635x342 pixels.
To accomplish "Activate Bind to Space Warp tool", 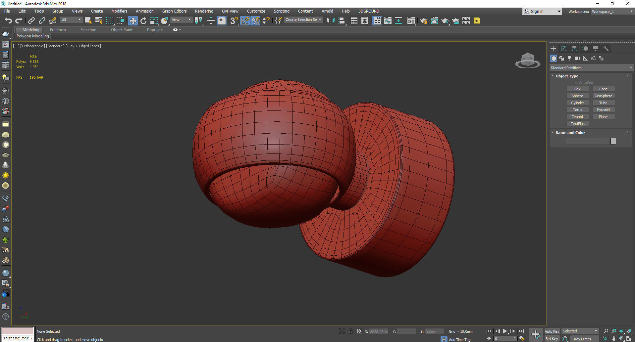I will pyautogui.click(x=53, y=21).
